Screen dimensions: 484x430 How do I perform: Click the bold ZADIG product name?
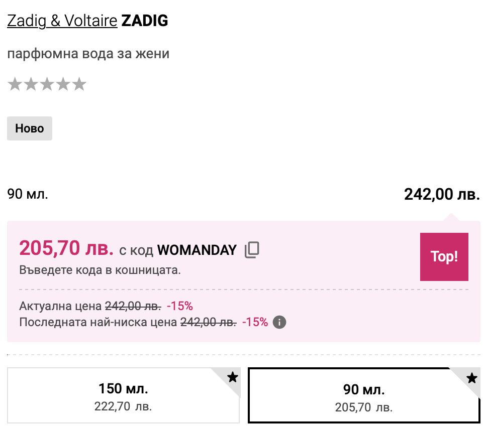145,21
